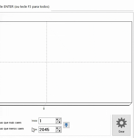
Task: Click the Início label
Action: pyautogui.click(x=34, y=121)
